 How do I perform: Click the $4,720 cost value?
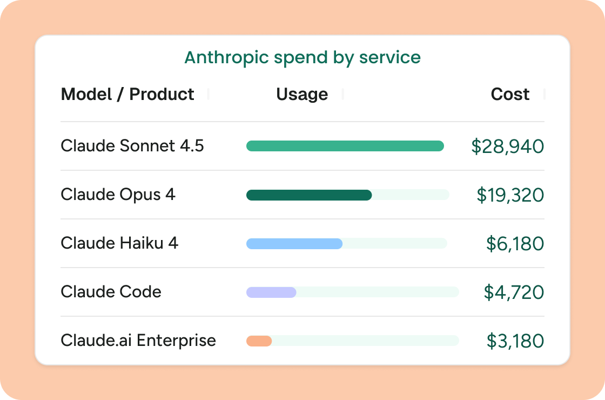pos(514,292)
